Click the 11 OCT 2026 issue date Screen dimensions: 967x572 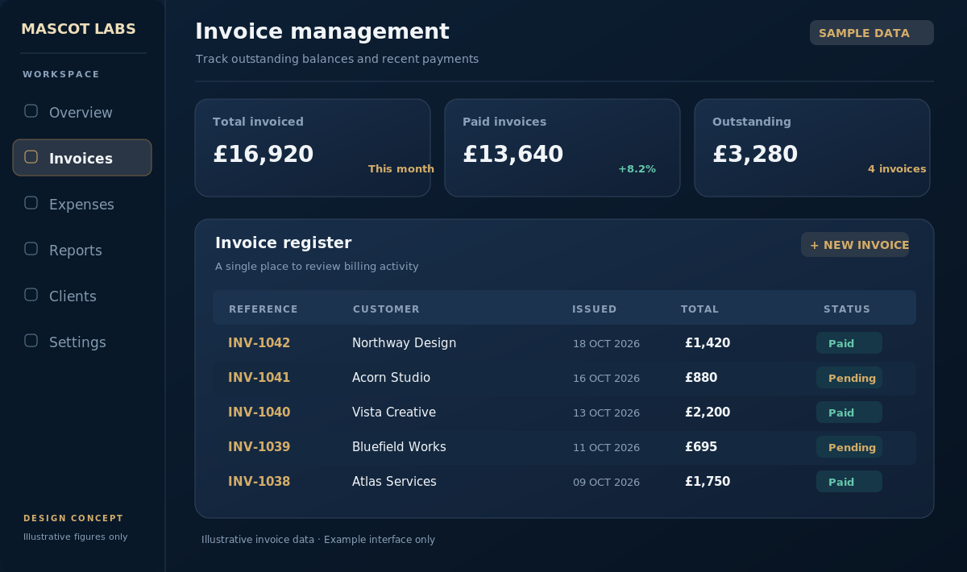(606, 448)
